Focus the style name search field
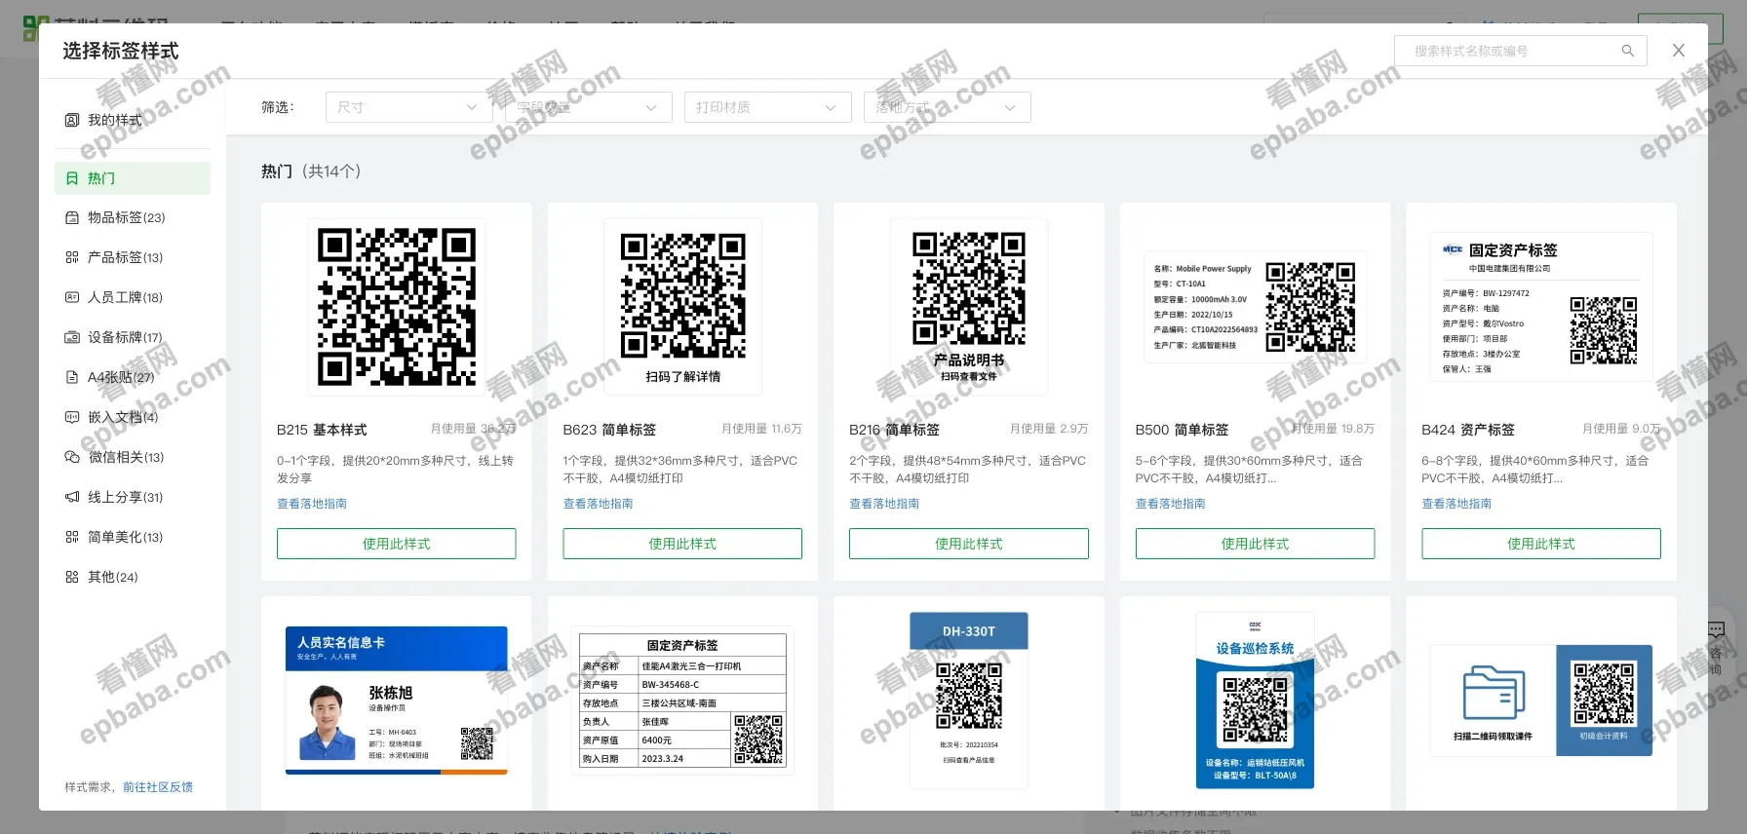Viewport: 1747px width, 834px height. [x=1506, y=51]
